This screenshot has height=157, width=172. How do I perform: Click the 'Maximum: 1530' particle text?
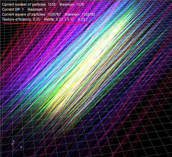tap(72, 4)
